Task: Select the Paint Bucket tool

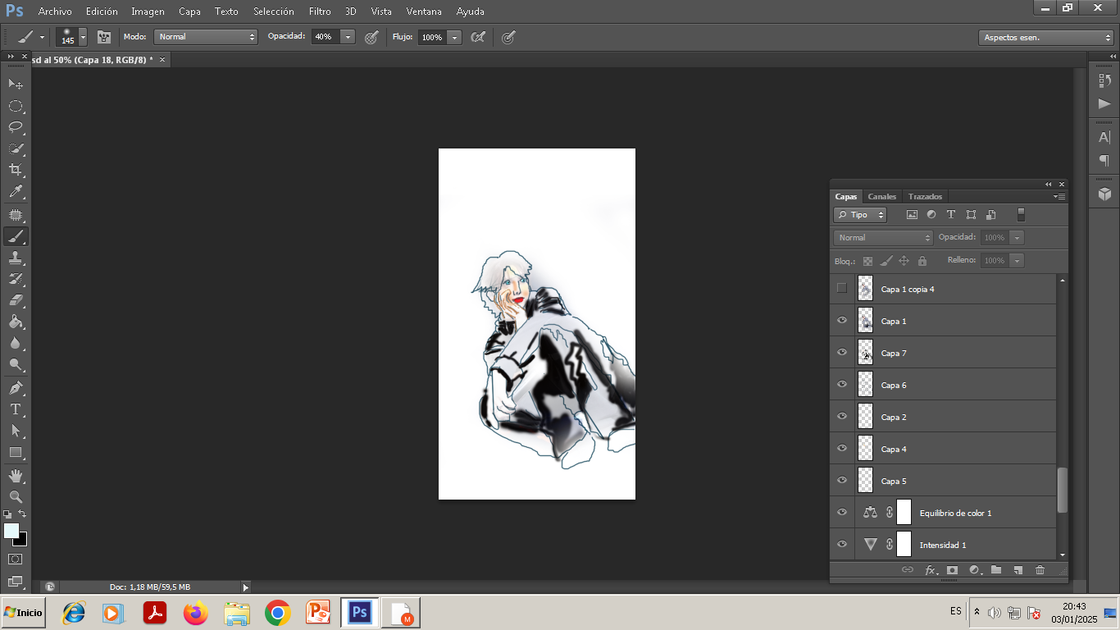Action: tap(16, 322)
